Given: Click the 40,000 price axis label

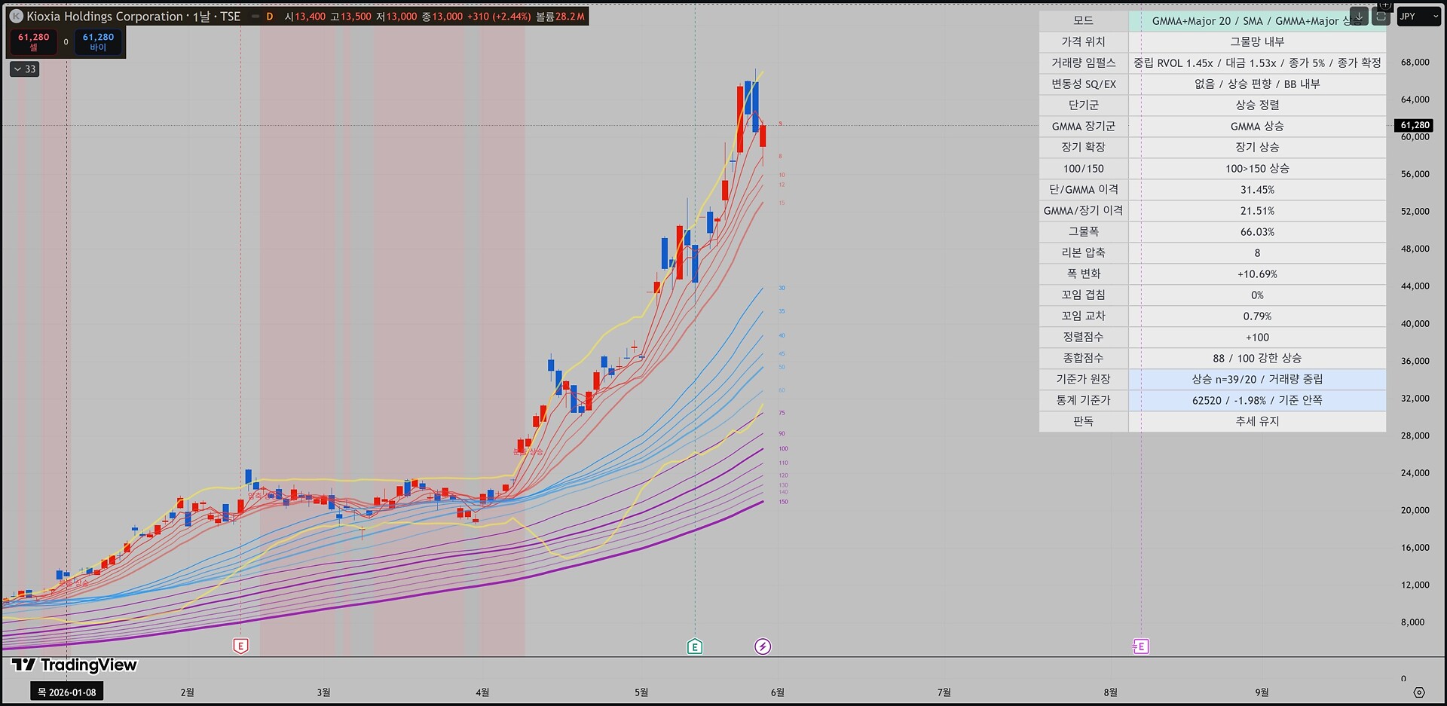Looking at the screenshot, I should pyautogui.click(x=1415, y=324).
